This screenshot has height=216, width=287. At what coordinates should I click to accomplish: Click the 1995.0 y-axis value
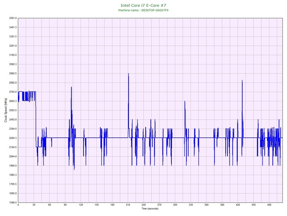(13, 166)
